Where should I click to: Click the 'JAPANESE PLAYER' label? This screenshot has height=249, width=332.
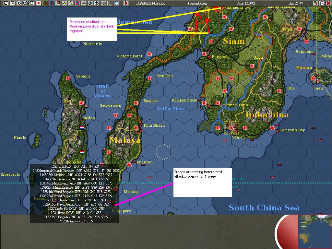150,3
